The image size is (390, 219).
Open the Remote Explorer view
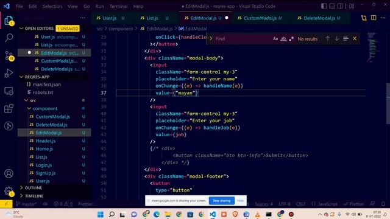tap(9, 91)
